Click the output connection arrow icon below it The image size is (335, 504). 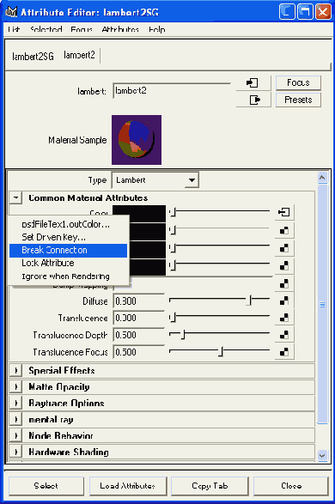pyautogui.click(x=253, y=100)
